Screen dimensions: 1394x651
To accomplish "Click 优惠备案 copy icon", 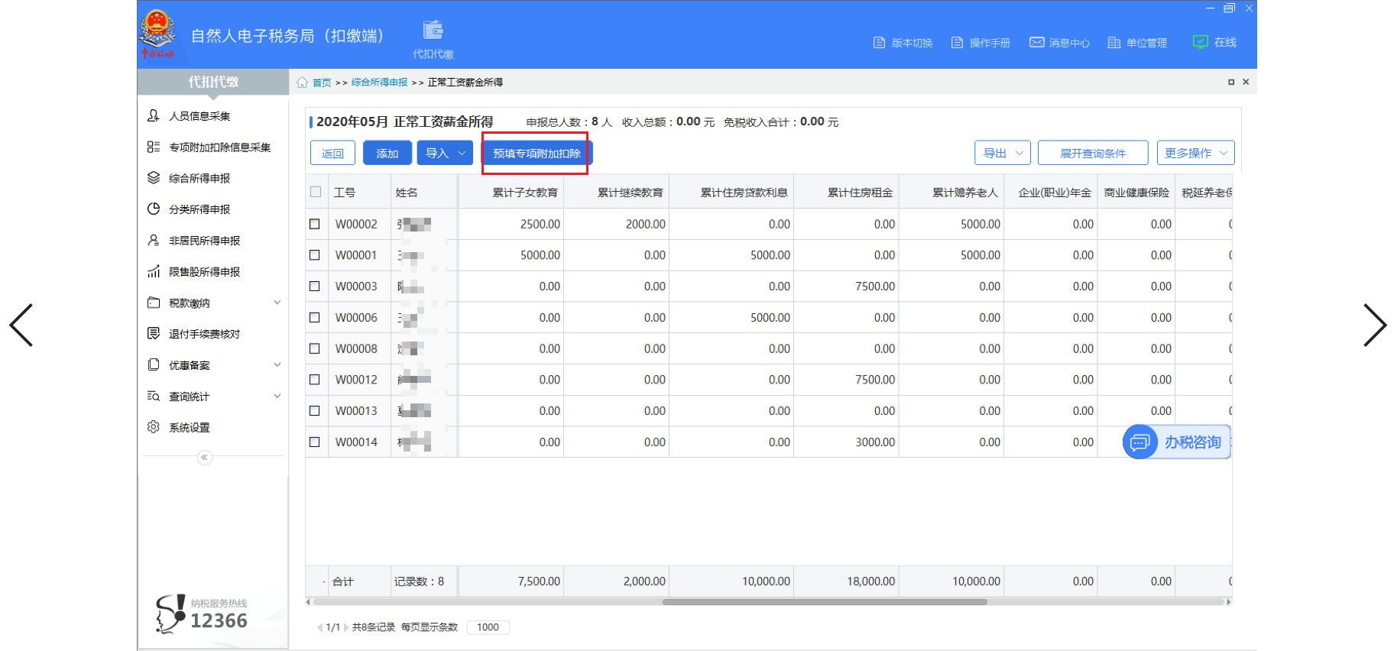I will tap(154, 364).
